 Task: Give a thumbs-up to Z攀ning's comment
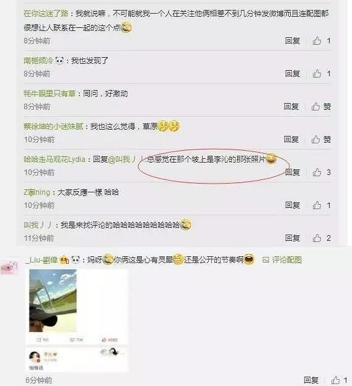(x=321, y=205)
